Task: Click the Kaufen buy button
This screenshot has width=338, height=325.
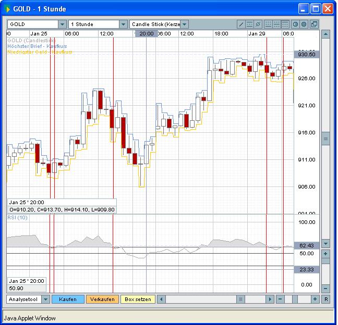Action: (x=68, y=299)
